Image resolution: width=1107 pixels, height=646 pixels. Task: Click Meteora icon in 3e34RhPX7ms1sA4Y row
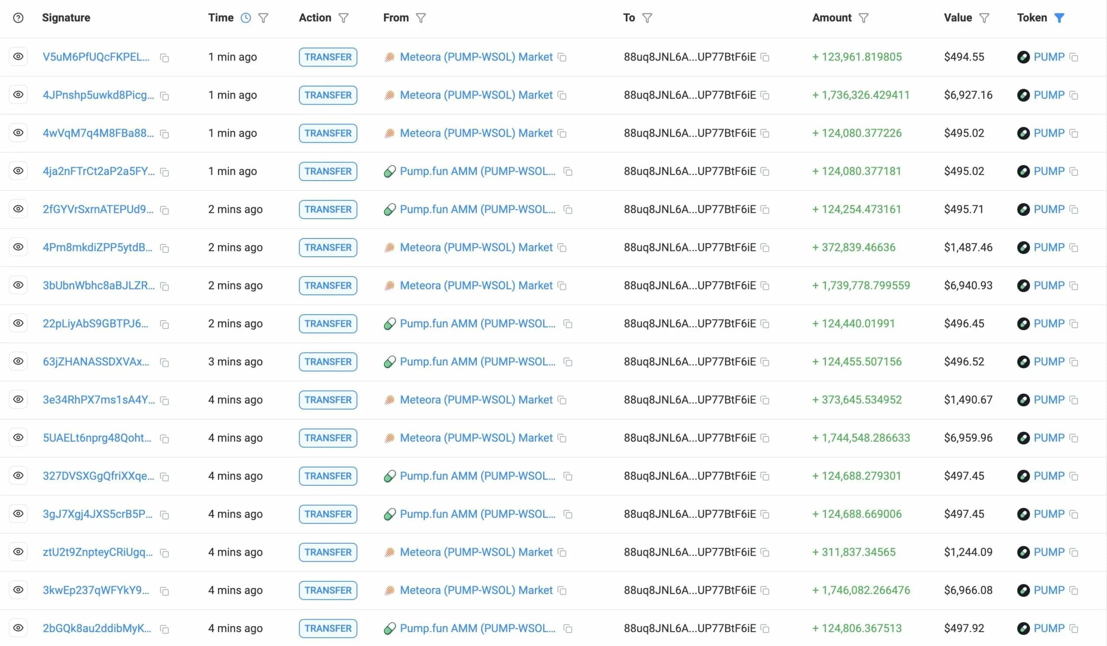(x=389, y=400)
